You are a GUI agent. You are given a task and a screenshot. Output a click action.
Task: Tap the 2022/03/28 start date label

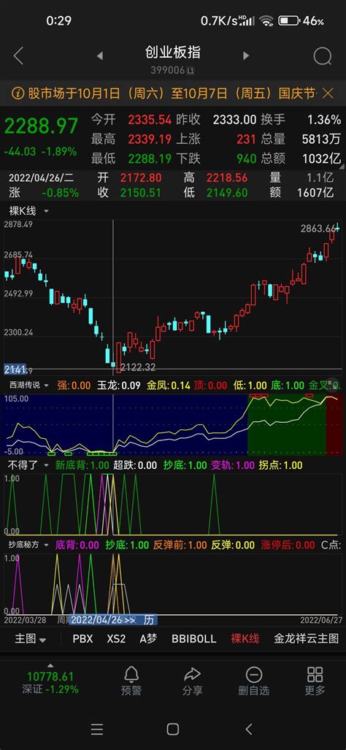click(x=26, y=621)
